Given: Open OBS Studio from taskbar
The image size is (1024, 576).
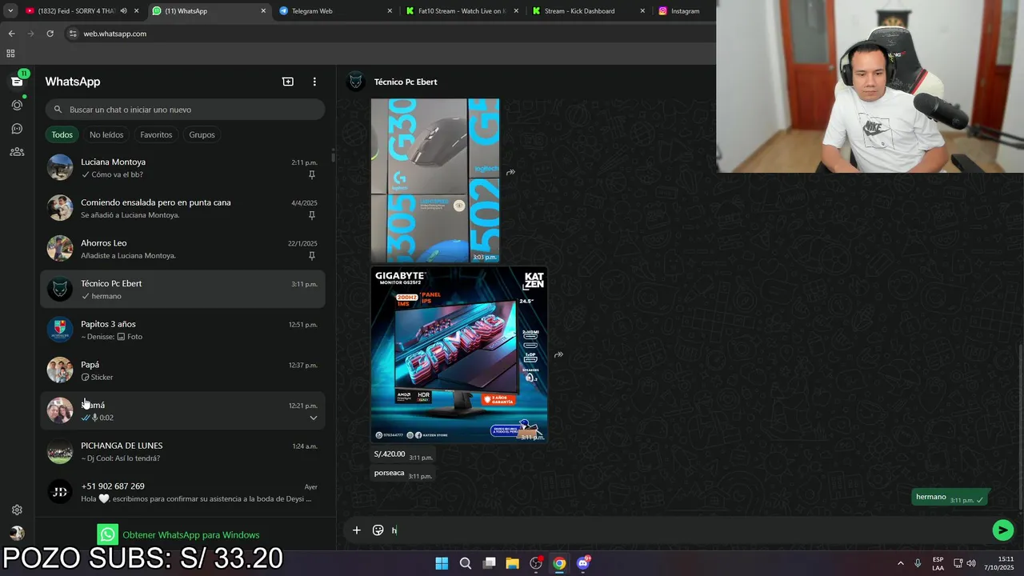Looking at the screenshot, I should click(536, 563).
